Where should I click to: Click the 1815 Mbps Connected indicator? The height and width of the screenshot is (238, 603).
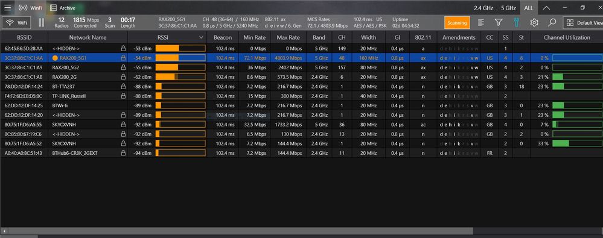tap(86, 23)
